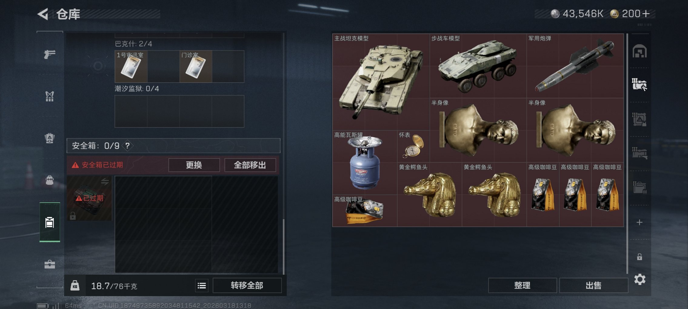The height and width of the screenshot is (309, 688).
Task: Click the left panel vertical scrollbar
Action: pyautogui.click(x=284, y=246)
